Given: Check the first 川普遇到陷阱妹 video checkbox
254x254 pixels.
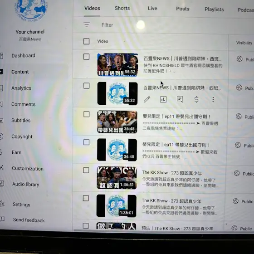Looking at the screenshot, I should [x=86, y=57].
